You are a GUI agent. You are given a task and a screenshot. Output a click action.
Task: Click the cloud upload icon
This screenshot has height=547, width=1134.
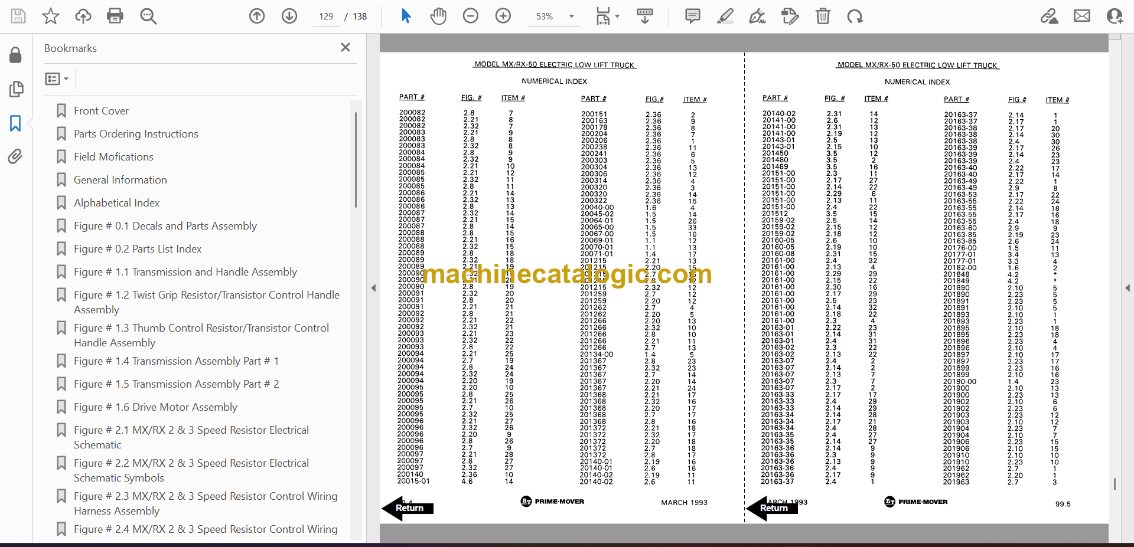[83, 16]
